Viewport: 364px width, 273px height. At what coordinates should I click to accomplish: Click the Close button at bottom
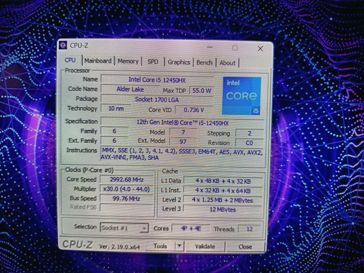click(245, 246)
